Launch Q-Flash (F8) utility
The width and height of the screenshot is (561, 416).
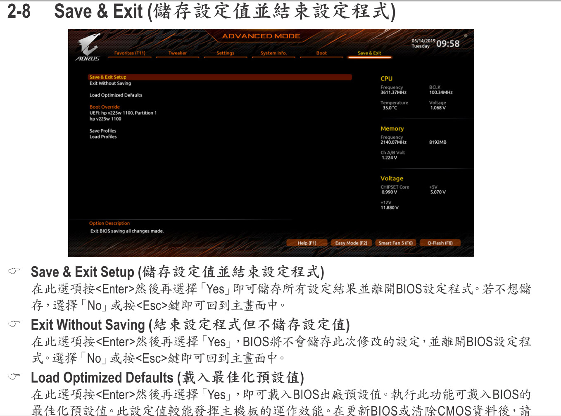pos(440,243)
